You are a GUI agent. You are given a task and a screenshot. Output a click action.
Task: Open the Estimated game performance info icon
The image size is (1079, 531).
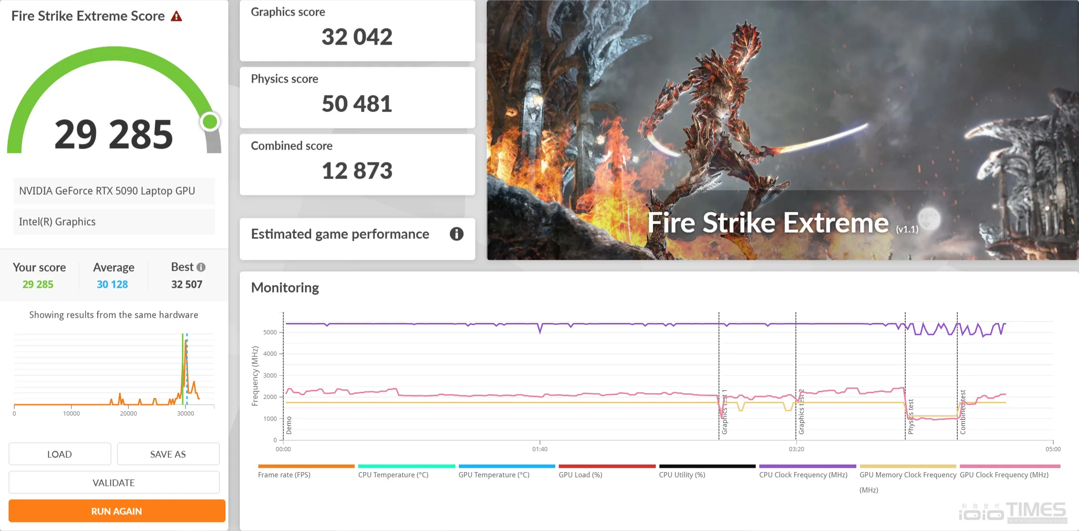456,234
